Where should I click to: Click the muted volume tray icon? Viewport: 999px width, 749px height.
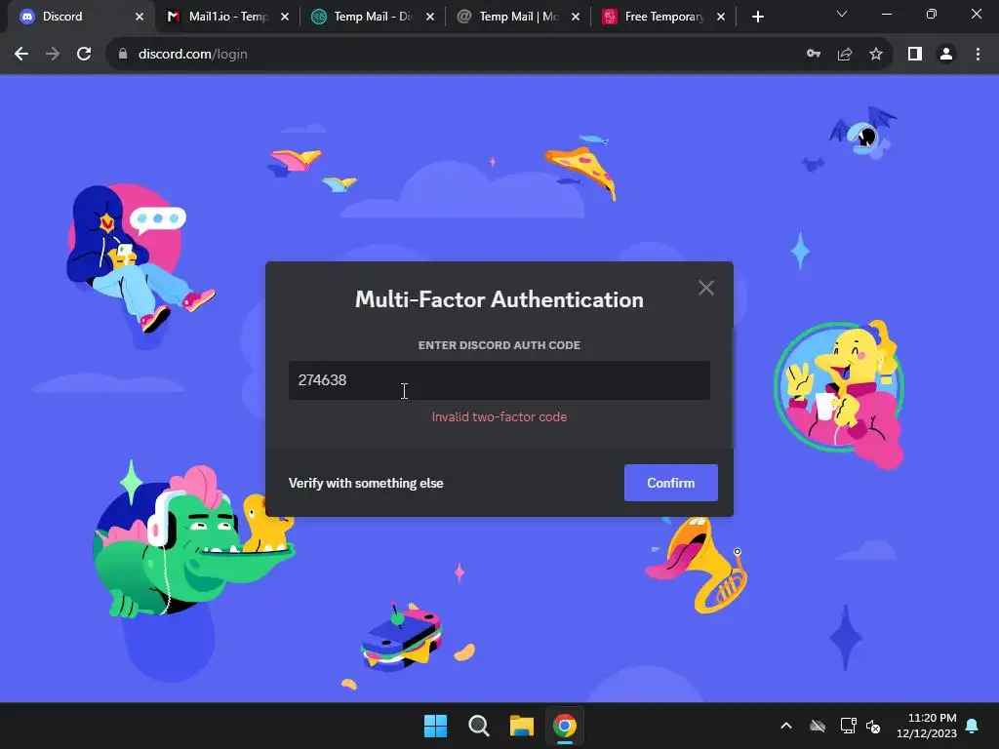[873, 726]
